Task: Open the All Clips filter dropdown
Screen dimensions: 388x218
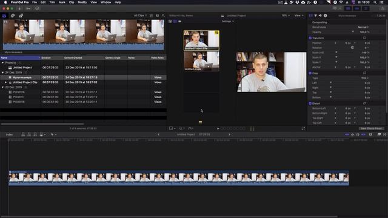Action: click(140, 16)
